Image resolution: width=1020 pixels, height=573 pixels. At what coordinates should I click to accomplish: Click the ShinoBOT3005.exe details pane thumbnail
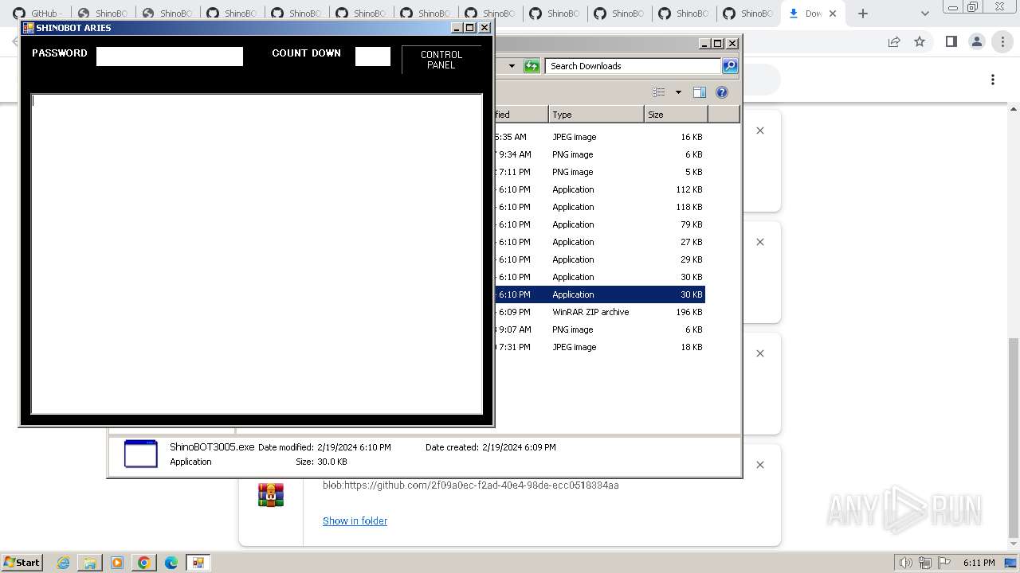pos(141,454)
